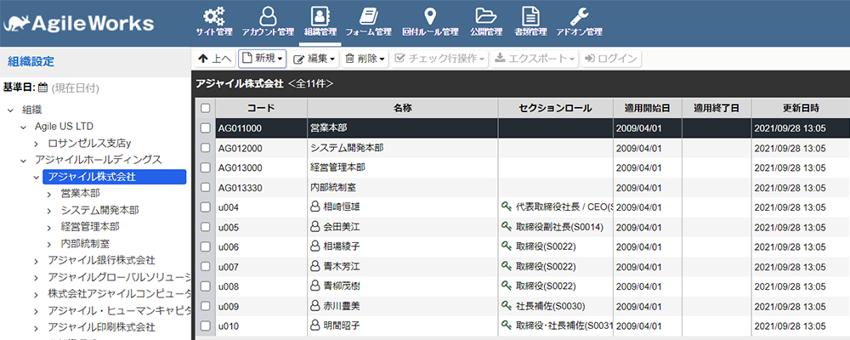Viewport: 850px width, 340px height.
Task: Click person icon beside 相崎恒雄
Action: pos(315,207)
